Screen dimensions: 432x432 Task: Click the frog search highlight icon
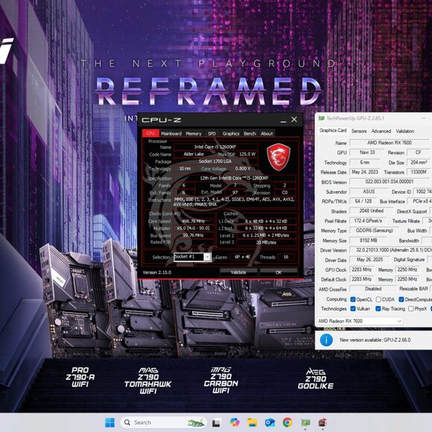[x=196, y=422]
